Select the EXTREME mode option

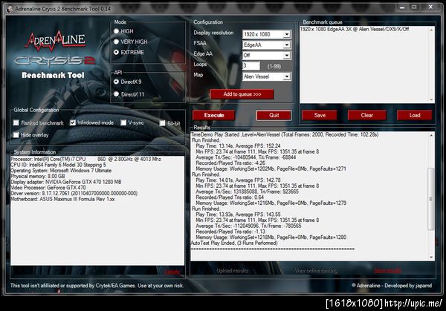tap(116, 52)
